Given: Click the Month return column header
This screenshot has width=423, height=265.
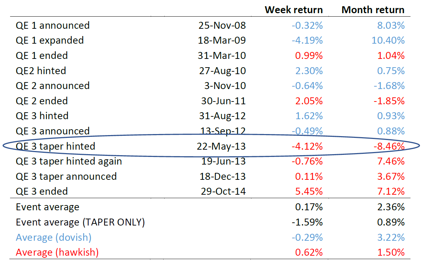Looking at the screenshot, I should pyautogui.click(x=373, y=9).
